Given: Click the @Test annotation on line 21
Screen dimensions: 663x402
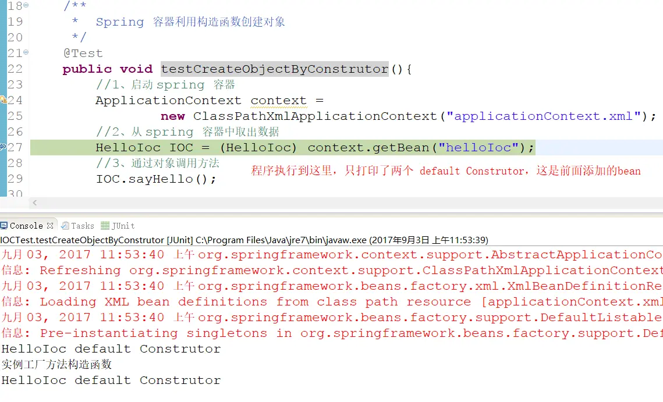Looking at the screenshot, I should tap(83, 54).
